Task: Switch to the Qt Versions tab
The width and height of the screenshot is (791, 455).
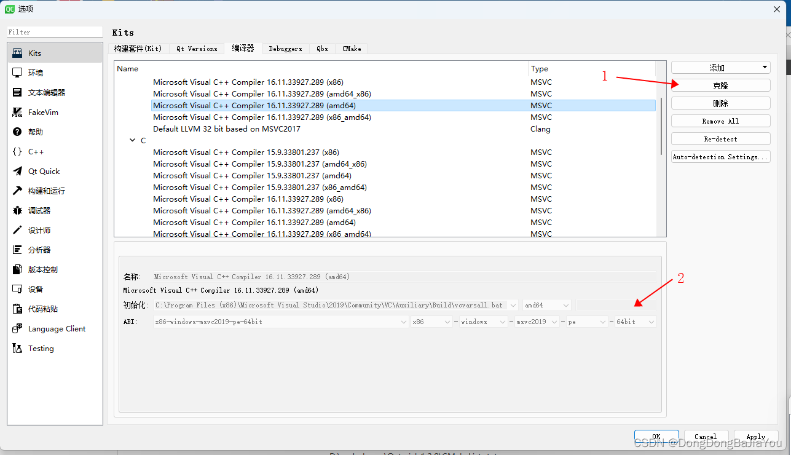Action: click(x=197, y=49)
